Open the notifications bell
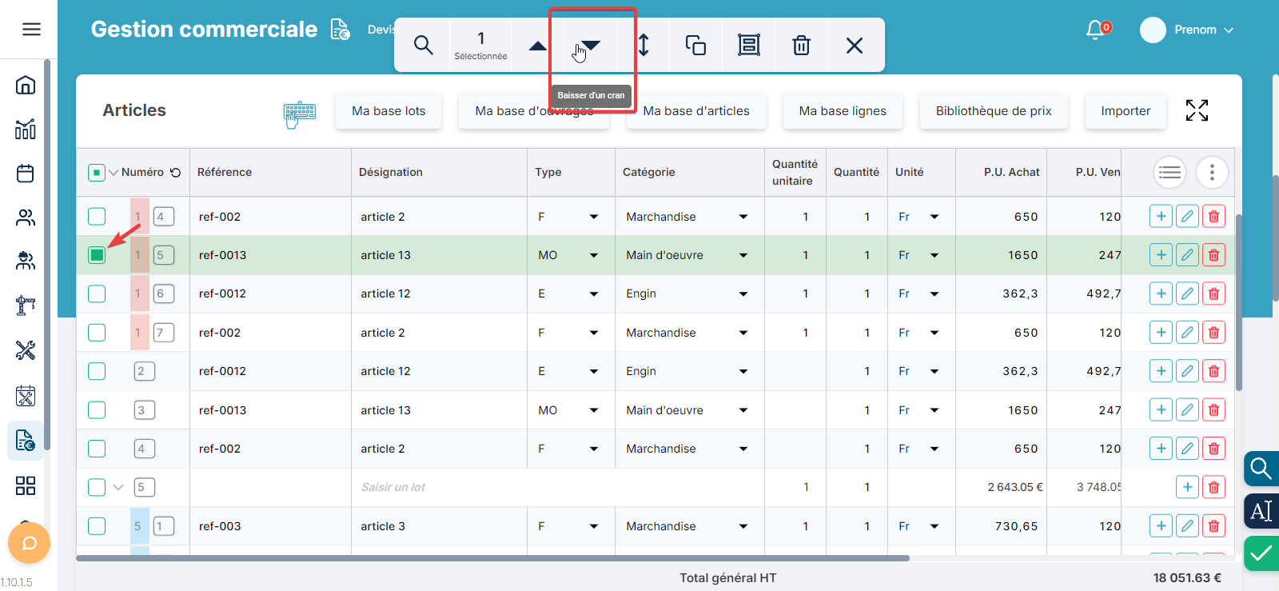The image size is (1279, 591). [x=1095, y=30]
